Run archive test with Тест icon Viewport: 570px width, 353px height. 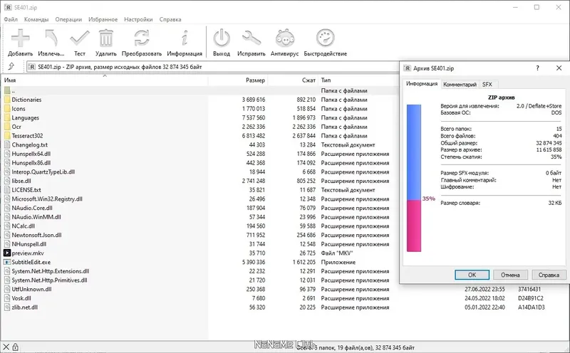80,38
